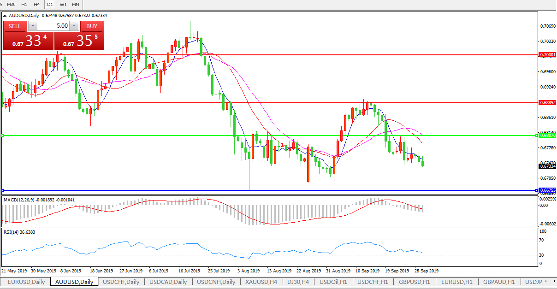Switch chart to W1 weekly timeframe
The height and width of the screenshot is (289, 557).
(63, 4)
